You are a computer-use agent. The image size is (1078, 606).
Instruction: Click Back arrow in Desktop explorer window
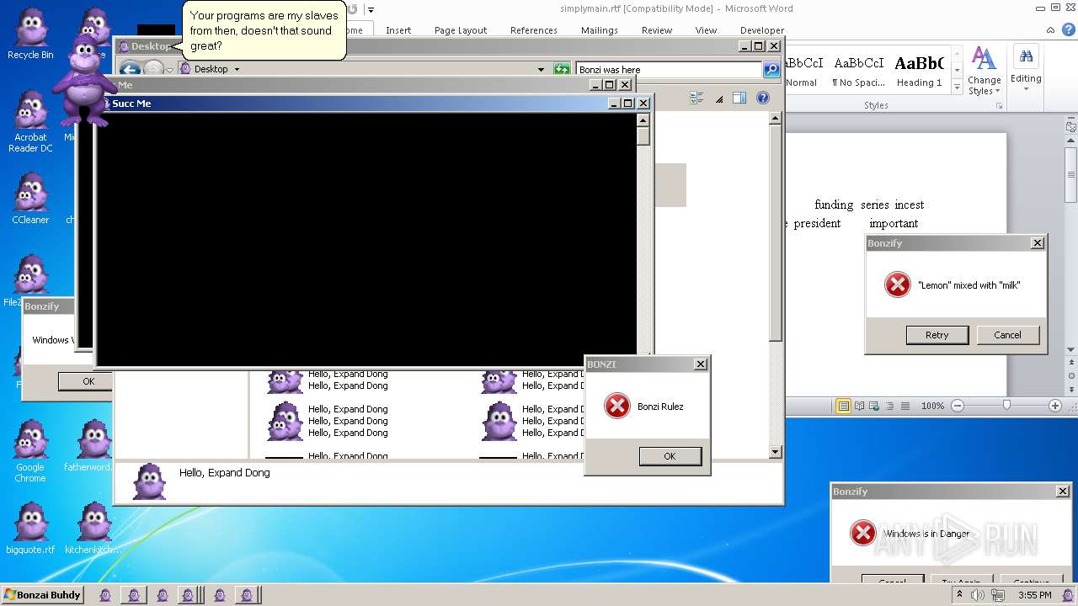(129, 69)
